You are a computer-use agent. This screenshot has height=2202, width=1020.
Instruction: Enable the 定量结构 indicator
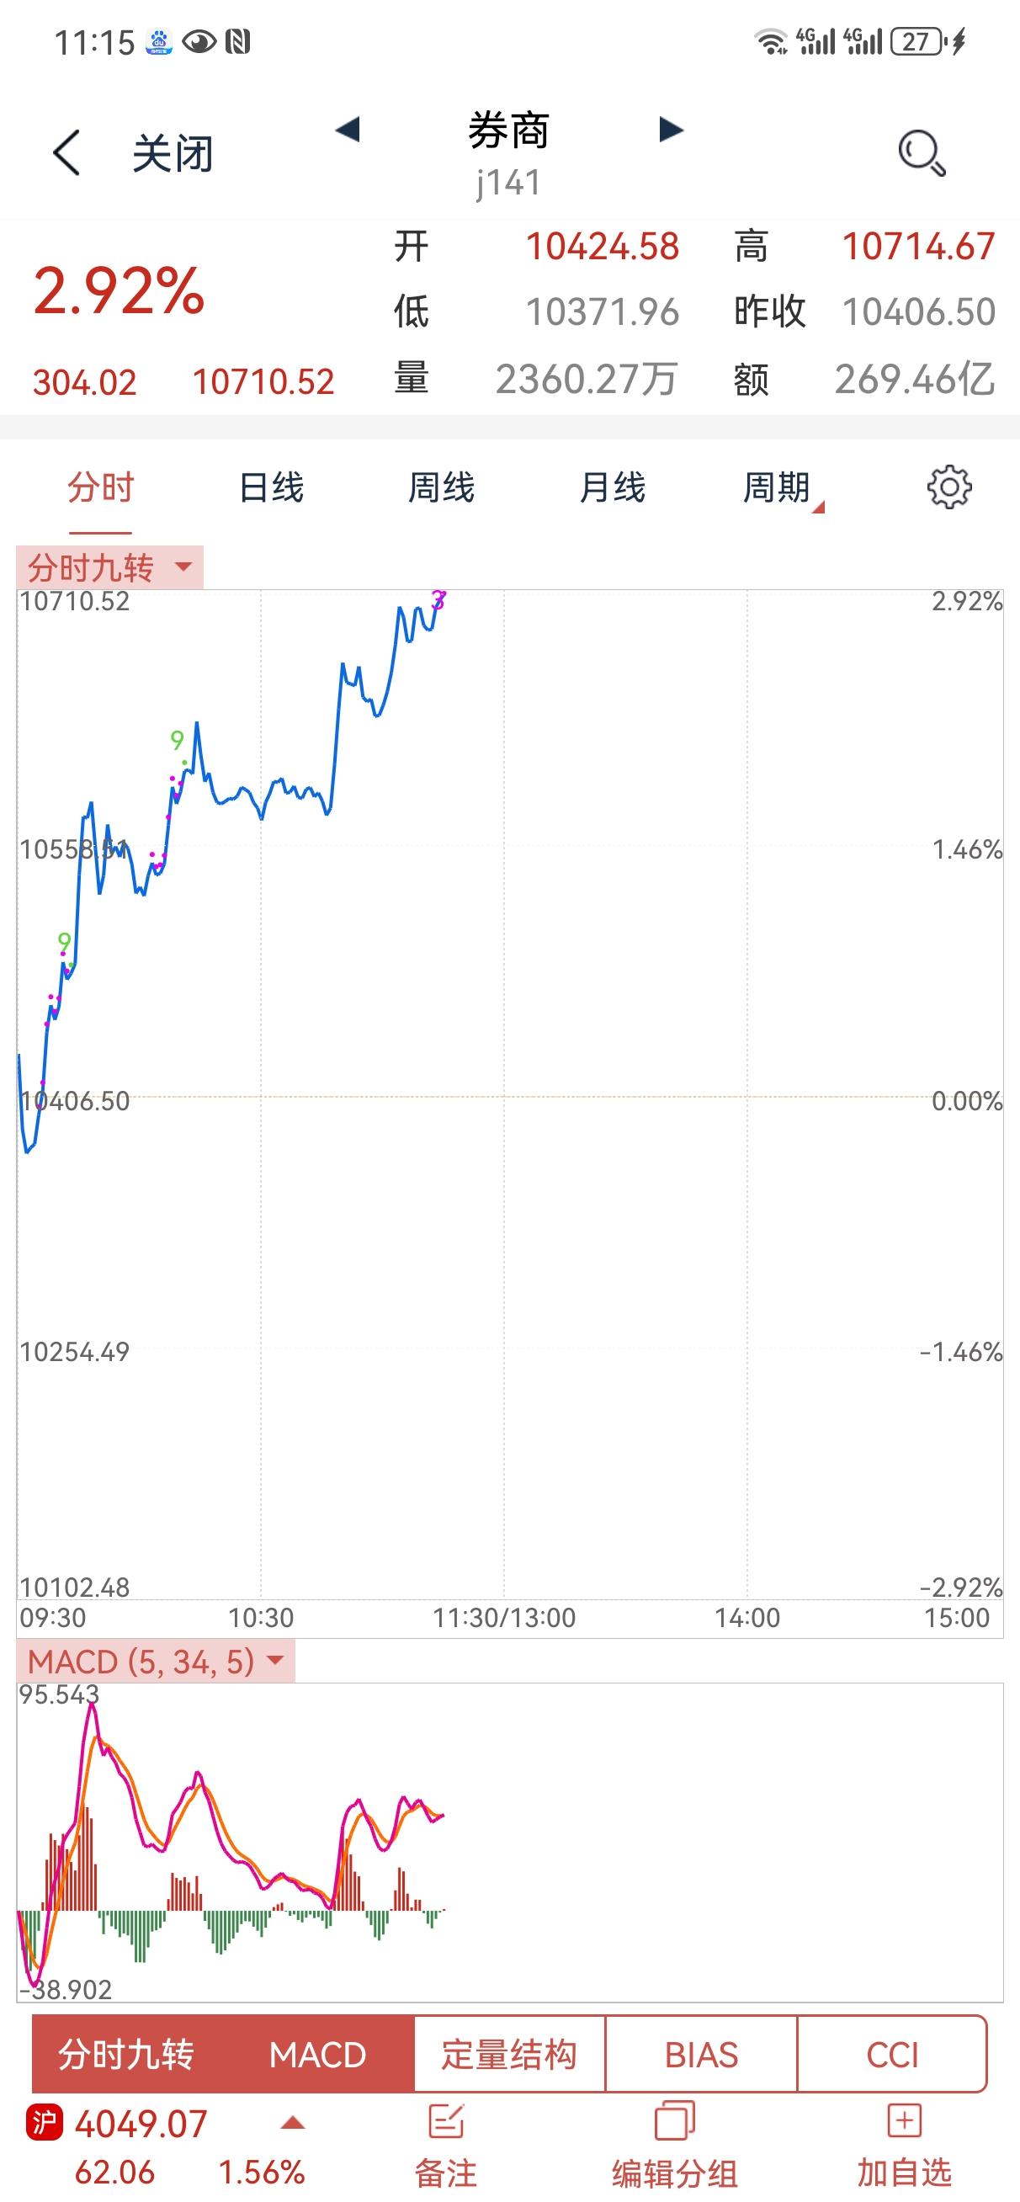coord(509,2055)
